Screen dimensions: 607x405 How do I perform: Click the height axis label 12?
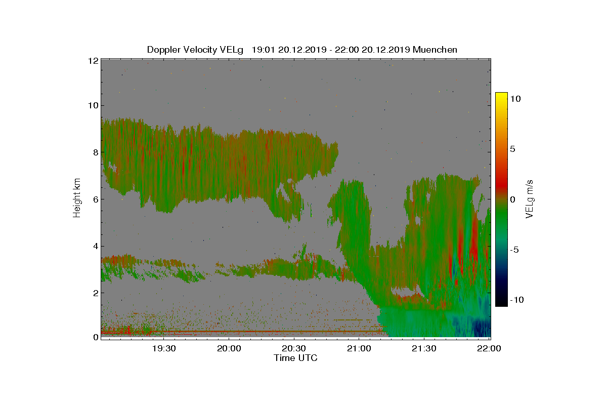tap(93, 61)
